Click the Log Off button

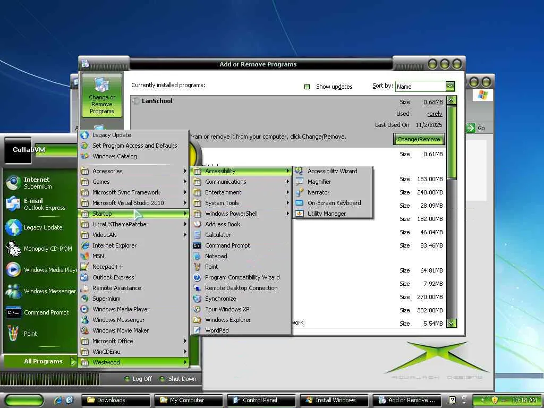pyautogui.click(x=138, y=379)
